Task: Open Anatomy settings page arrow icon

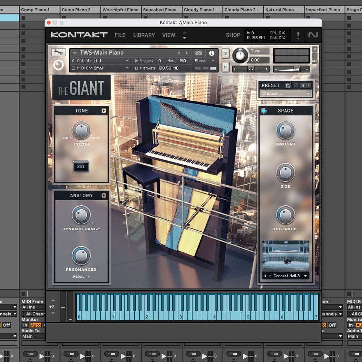Action: click(104, 195)
